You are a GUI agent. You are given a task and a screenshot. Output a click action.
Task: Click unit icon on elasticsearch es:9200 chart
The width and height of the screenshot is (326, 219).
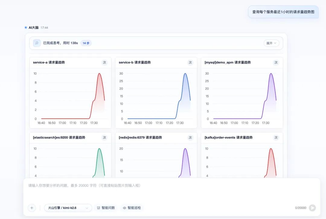point(104,138)
